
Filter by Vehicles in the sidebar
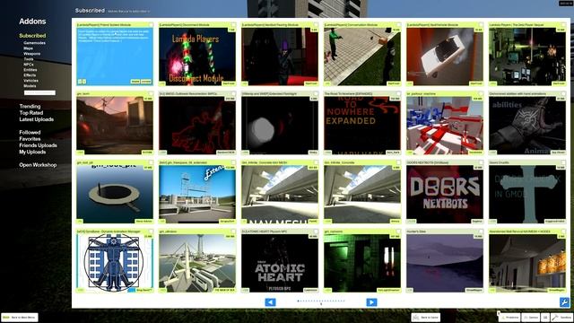click(30, 80)
